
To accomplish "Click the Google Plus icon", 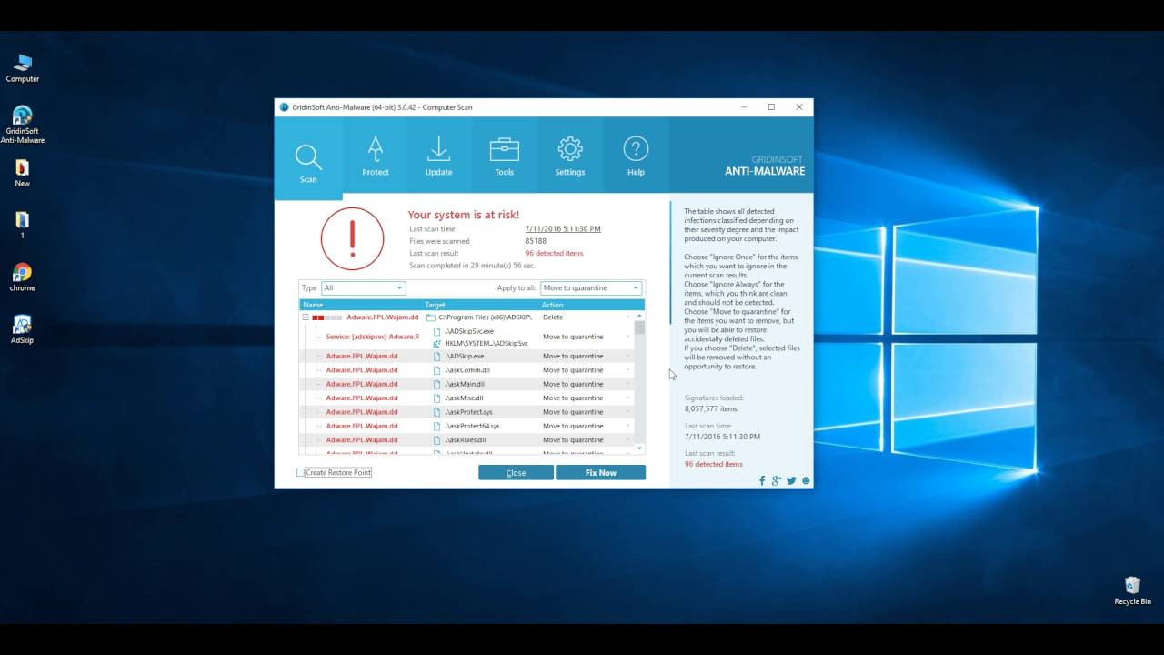I will [777, 480].
